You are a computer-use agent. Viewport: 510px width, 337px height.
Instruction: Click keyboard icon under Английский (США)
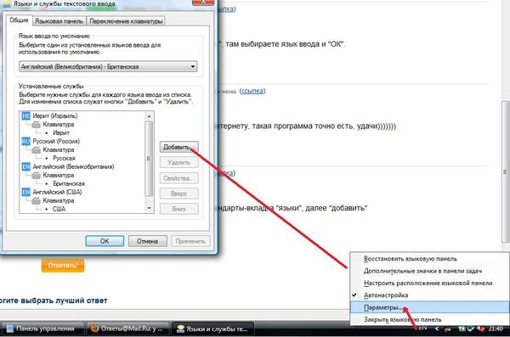(36, 200)
